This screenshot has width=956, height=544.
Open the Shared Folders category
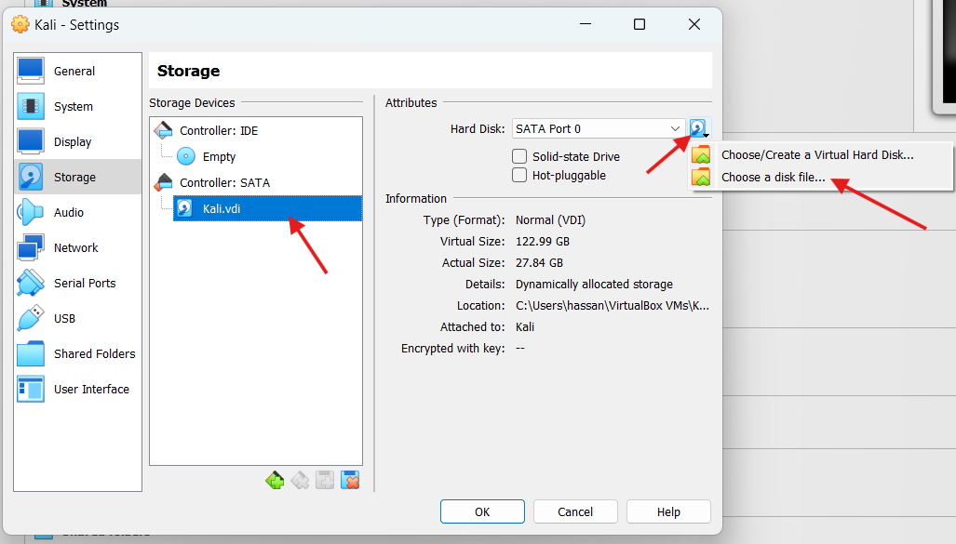[x=77, y=354]
